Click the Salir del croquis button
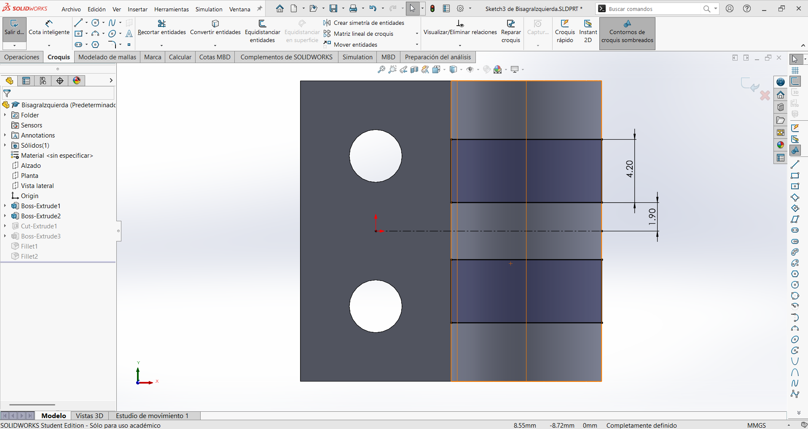This screenshot has width=808, height=429. [x=14, y=28]
